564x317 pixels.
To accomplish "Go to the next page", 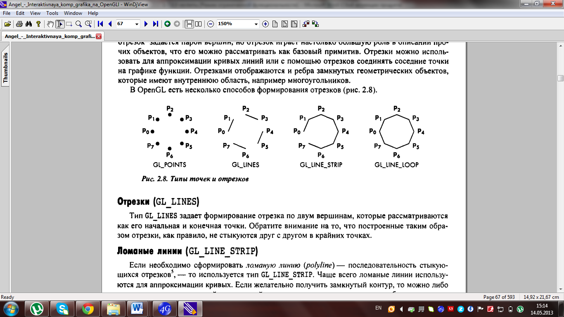I will tap(146, 24).
